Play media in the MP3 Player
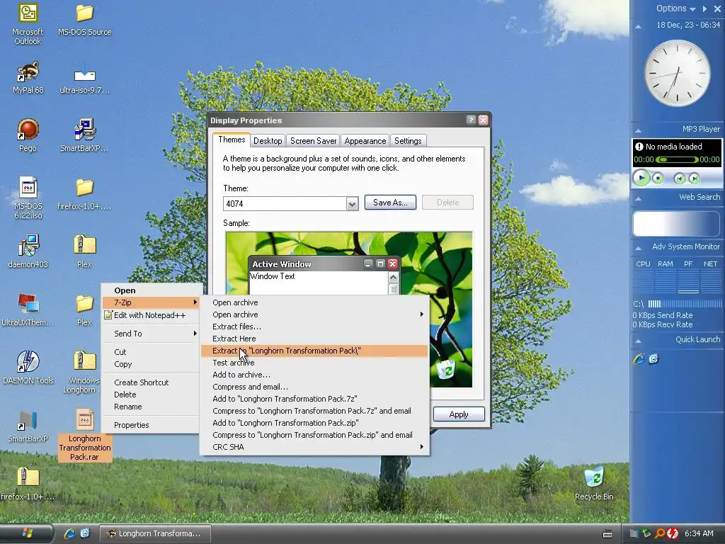Image resolution: width=725 pixels, height=544 pixels. pos(641,178)
